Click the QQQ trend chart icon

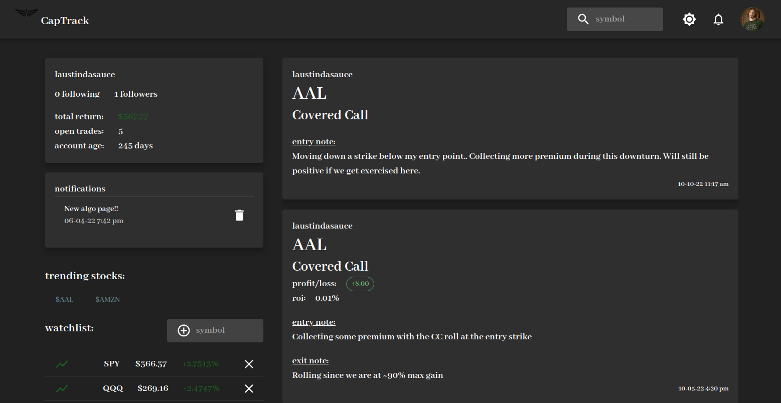[62, 388]
